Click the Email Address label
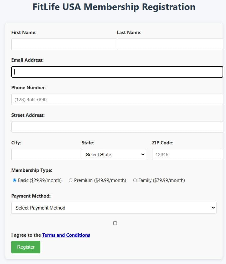This screenshot has height=264, width=226. click(x=27, y=60)
